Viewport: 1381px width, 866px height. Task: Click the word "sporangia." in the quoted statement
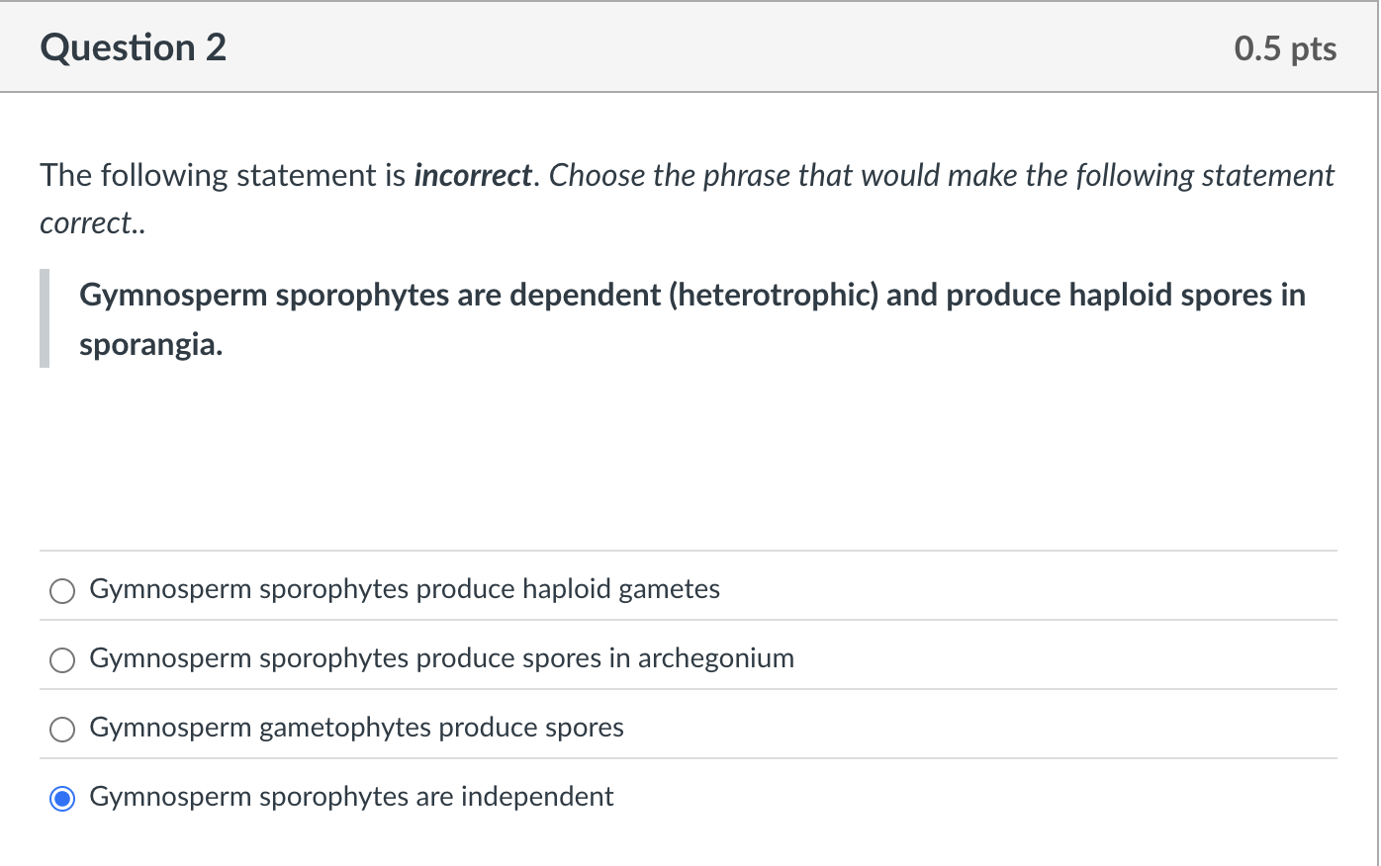[151, 344]
